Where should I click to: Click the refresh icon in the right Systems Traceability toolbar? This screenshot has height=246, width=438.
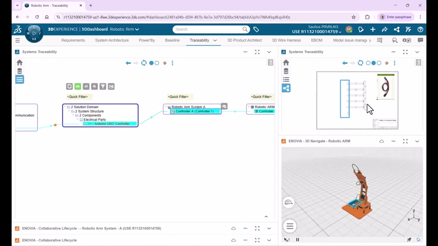360,63
